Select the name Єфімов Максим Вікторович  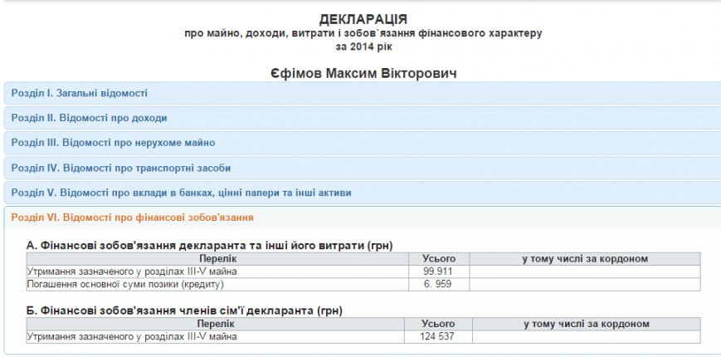pos(363,73)
